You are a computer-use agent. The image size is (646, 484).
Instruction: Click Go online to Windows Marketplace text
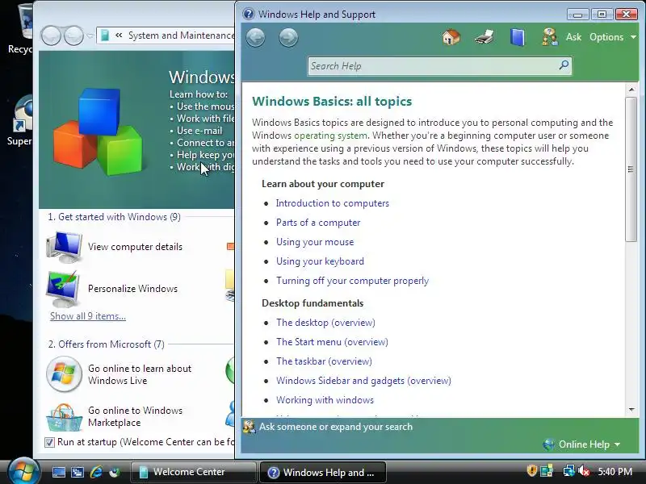pos(135,416)
